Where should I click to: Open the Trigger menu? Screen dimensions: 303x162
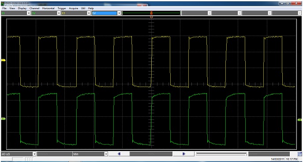point(62,8)
